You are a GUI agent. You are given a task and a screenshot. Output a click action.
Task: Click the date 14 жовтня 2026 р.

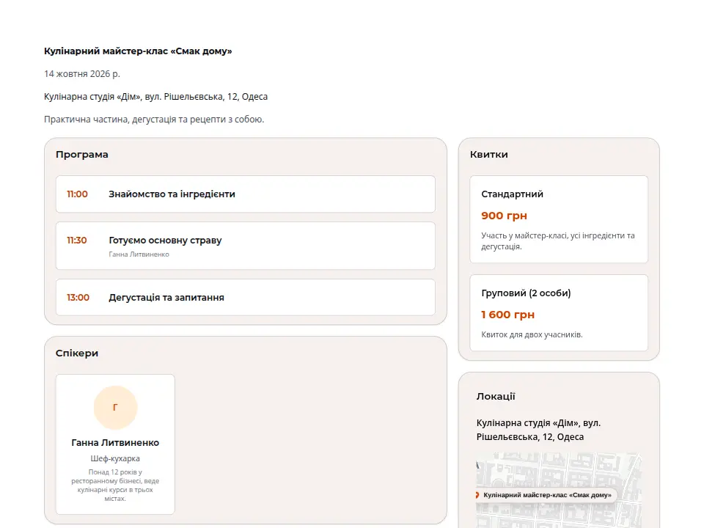[x=82, y=73]
